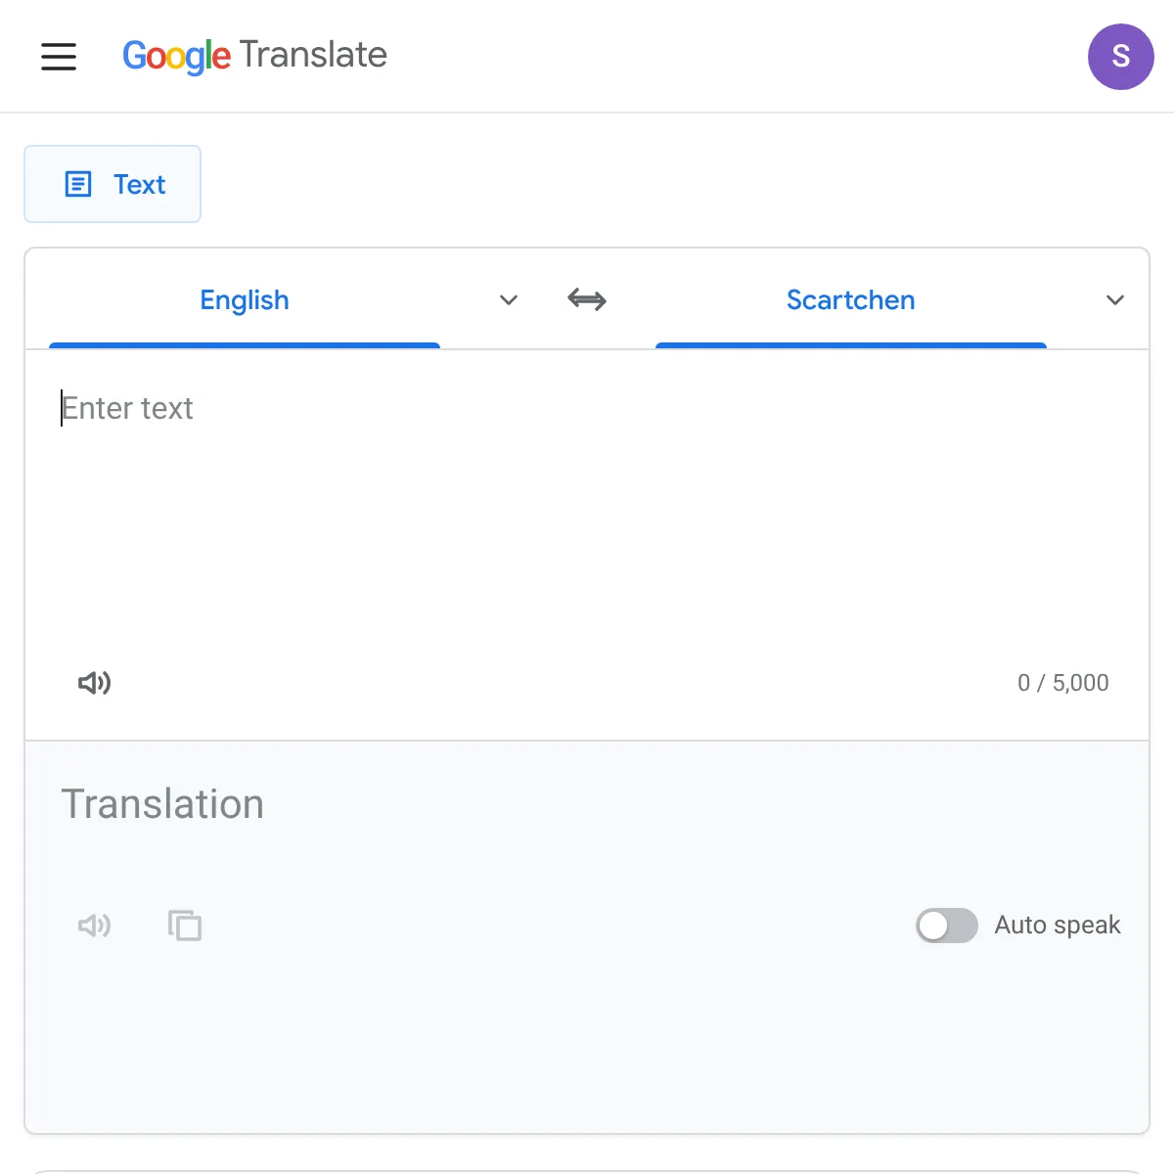Open the hamburger main menu
The height and width of the screenshot is (1174, 1174).
pyautogui.click(x=59, y=56)
